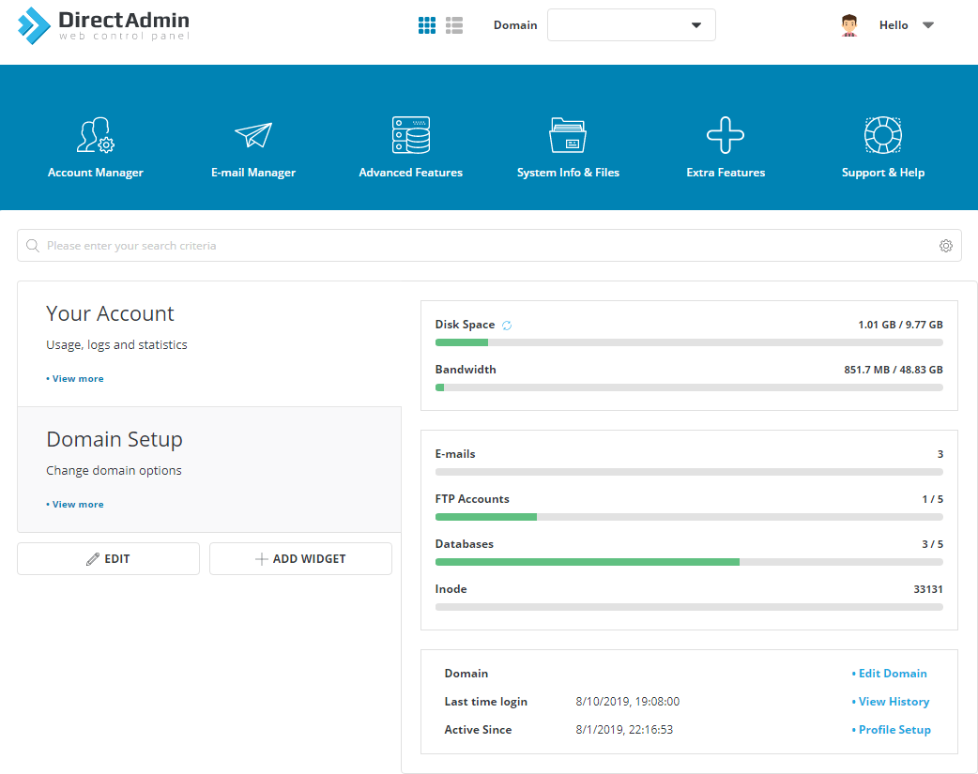
Task: Open the Domain dropdown selector
Action: tap(631, 25)
